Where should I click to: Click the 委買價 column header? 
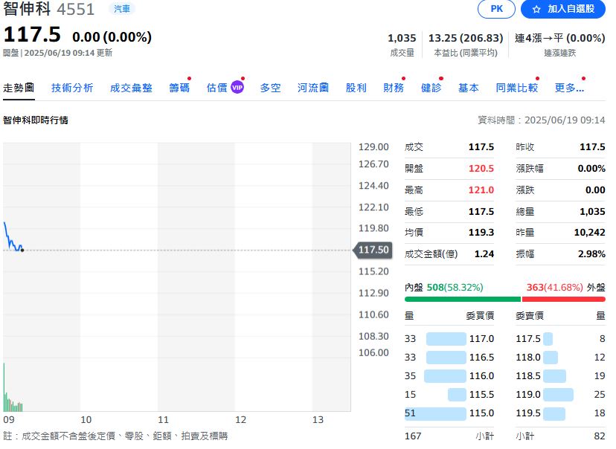click(x=480, y=315)
